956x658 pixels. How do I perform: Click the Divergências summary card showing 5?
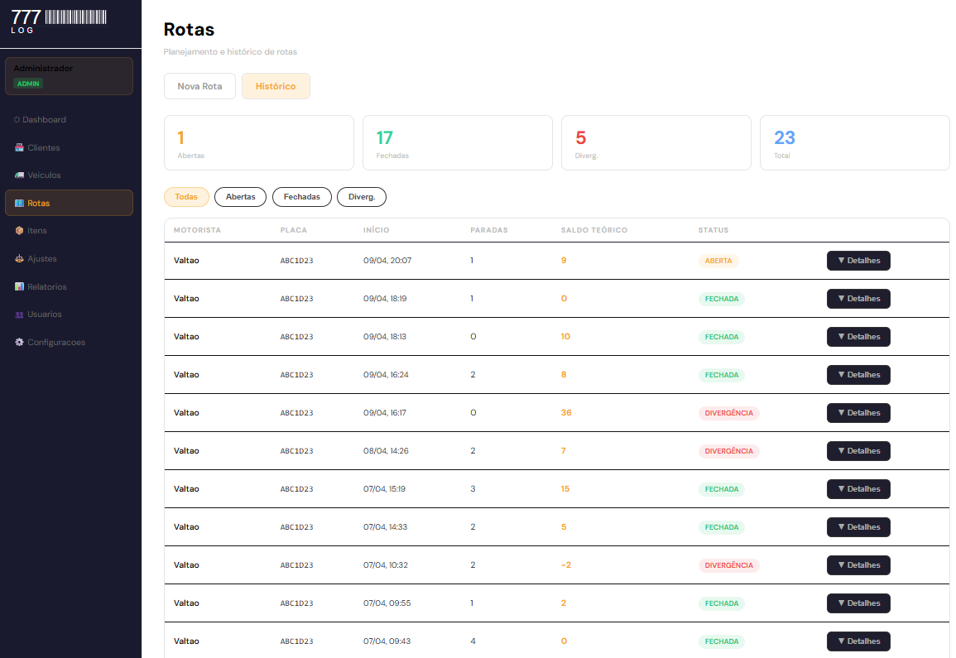(x=656, y=143)
